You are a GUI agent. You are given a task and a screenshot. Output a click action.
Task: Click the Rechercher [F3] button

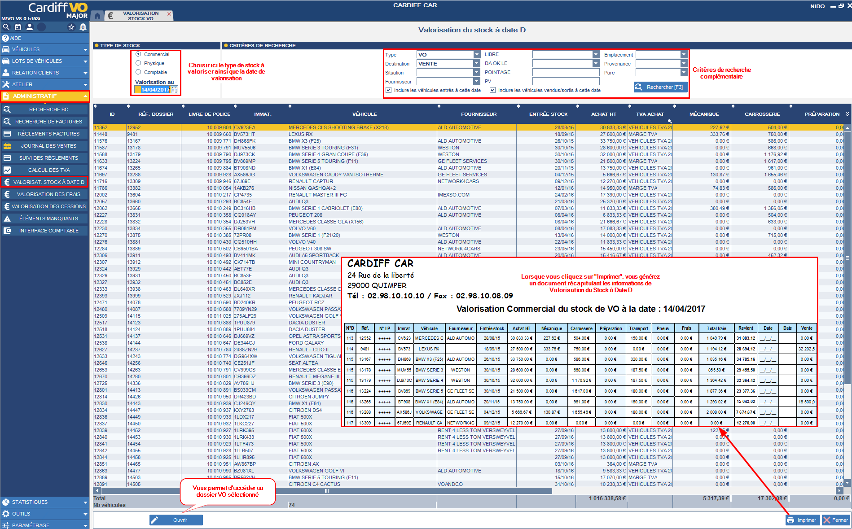(660, 87)
